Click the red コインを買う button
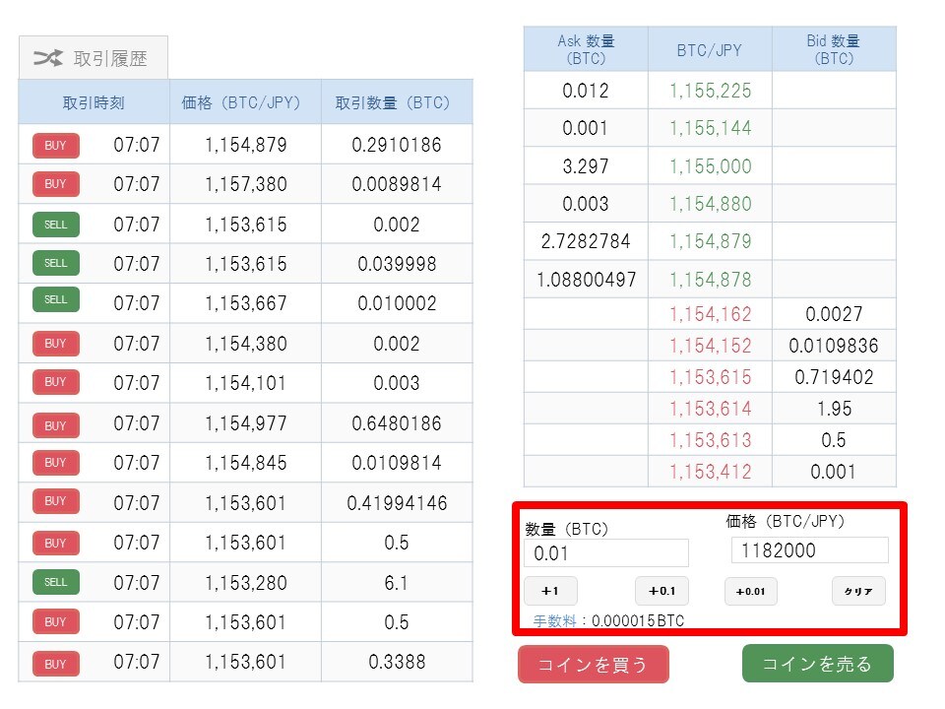Viewport: 945px width, 709px height. click(x=593, y=665)
